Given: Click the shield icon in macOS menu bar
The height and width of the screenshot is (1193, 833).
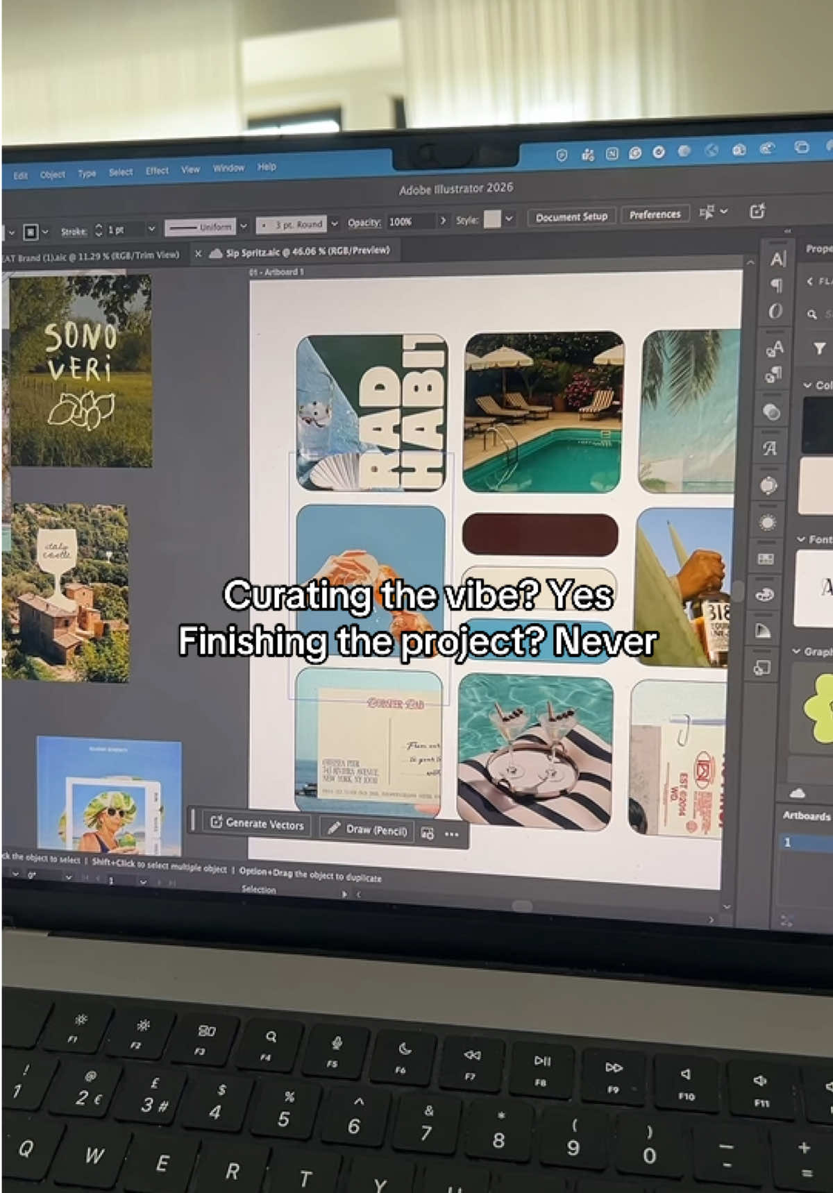Looking at the screenshot, I should [562, 155].
